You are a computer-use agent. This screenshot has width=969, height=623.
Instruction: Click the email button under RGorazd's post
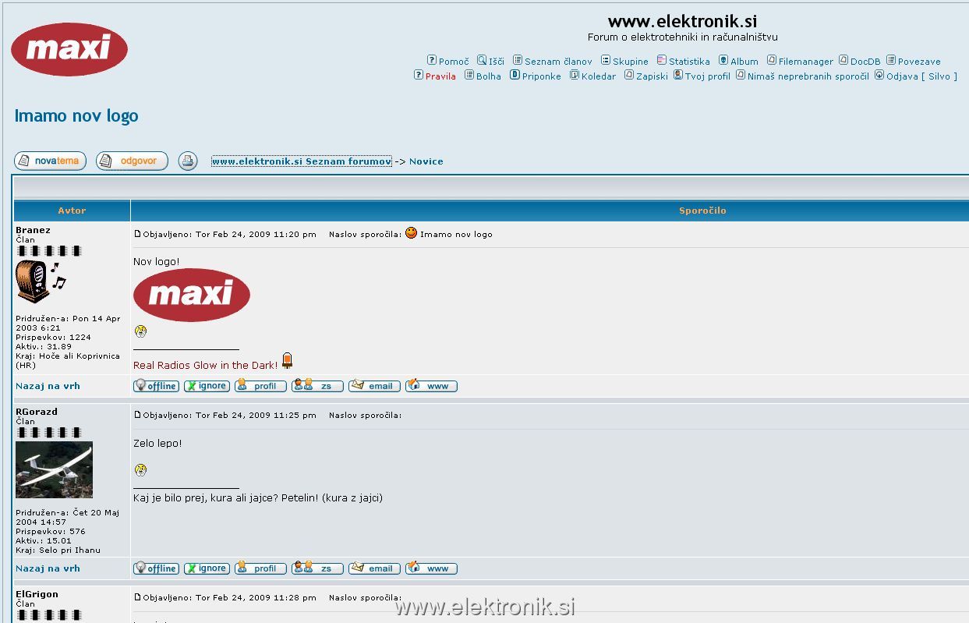tap(374, 568)
